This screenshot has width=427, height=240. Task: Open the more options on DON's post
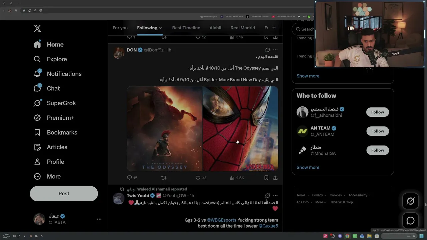[x=275, y=50]
